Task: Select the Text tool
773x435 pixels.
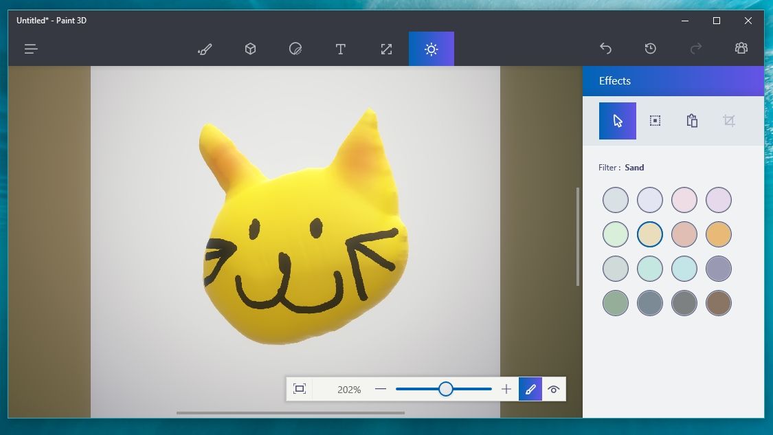Action: [340, 49]
